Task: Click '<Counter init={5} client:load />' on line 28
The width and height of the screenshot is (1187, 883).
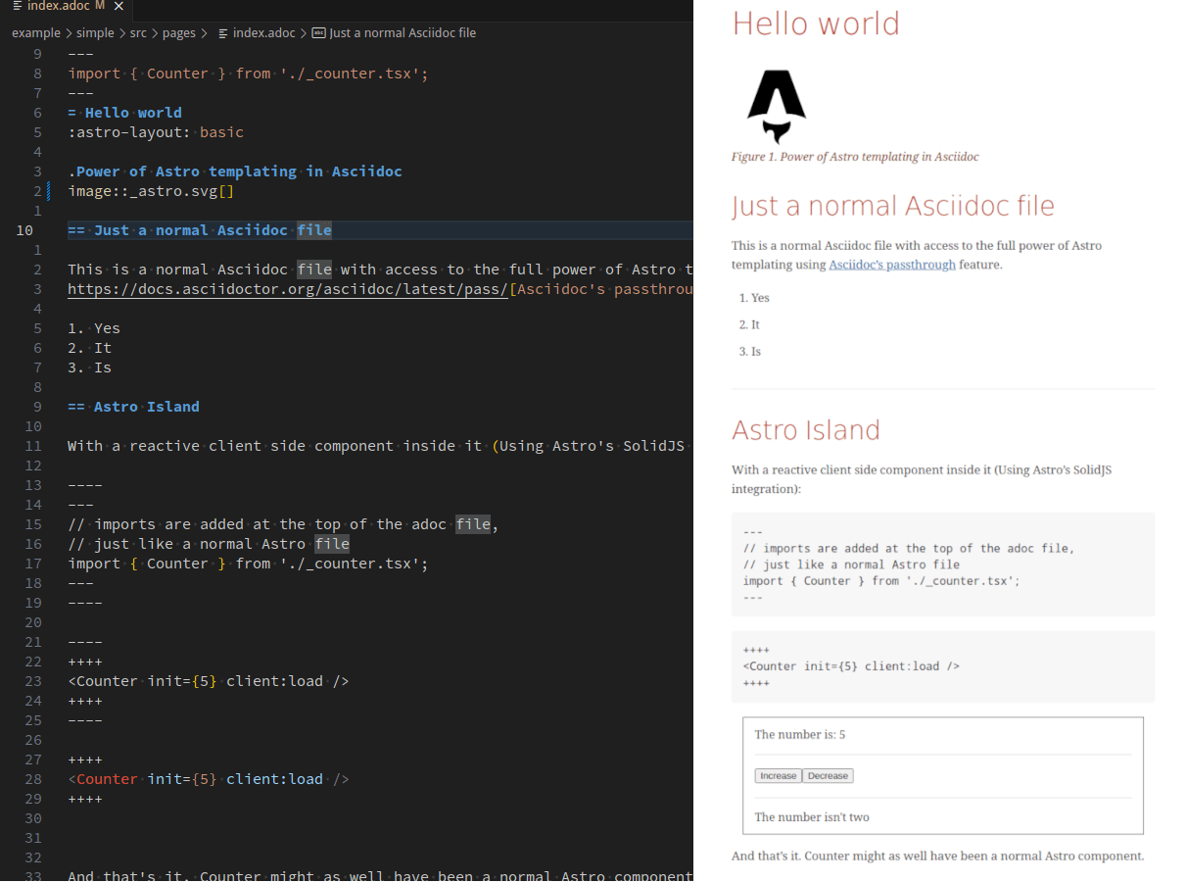Action: click(x=209, y=779)
